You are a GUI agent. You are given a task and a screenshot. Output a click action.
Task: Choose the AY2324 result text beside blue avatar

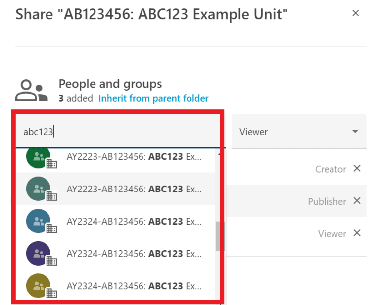point(134,221)
